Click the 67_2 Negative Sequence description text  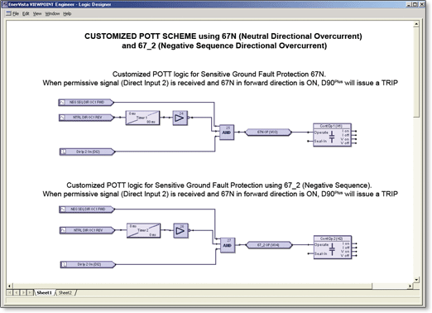220,190
